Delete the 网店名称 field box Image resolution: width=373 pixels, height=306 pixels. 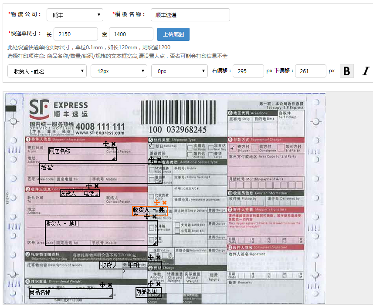[113, 144]
